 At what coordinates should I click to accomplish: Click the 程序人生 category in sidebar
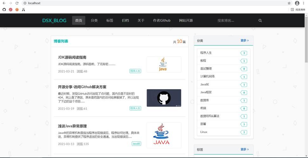[206, 53]
